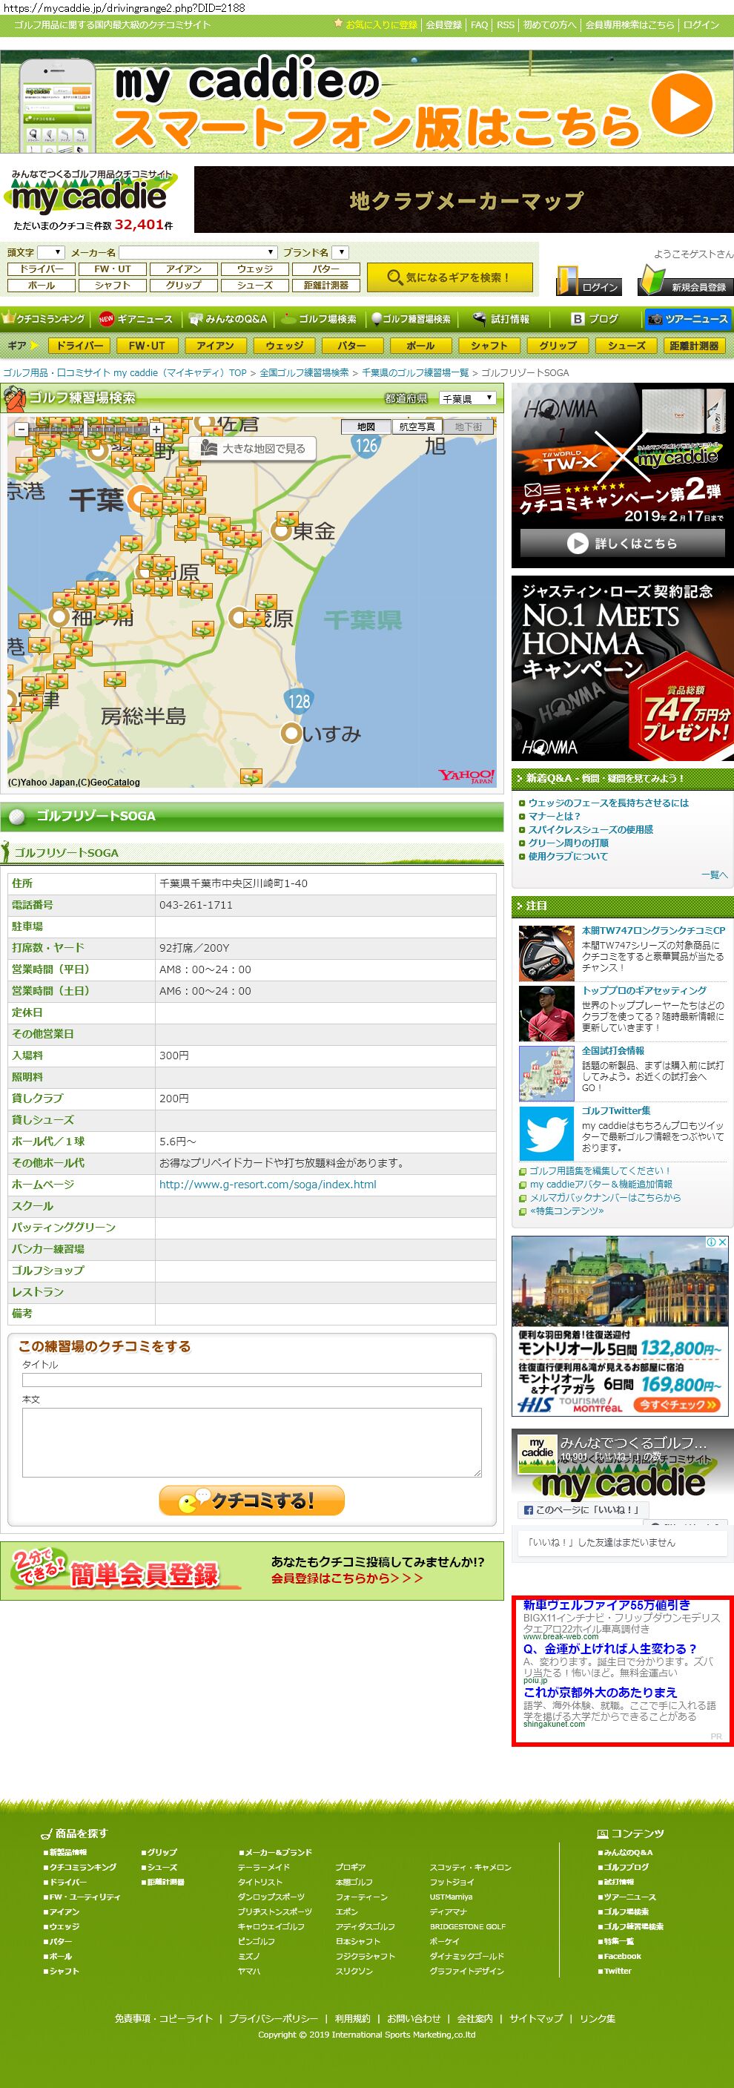Viewport: 734px width, 2088px height.
Task: Open ギアニュース menu item
Action: [136, 318]
